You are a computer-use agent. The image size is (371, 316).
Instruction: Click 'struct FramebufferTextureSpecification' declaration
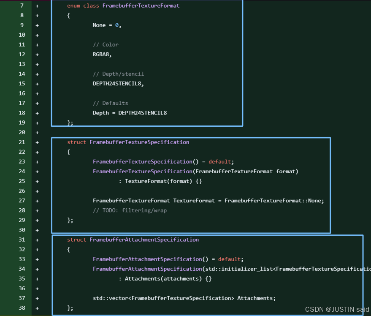(128, 142)
